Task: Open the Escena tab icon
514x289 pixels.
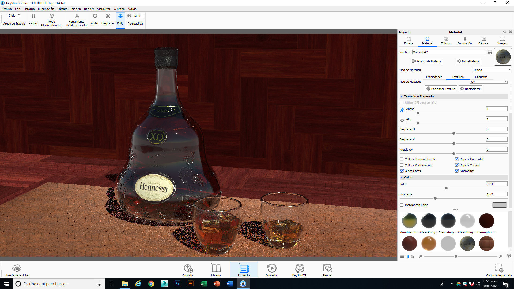Action: (409, 39)
